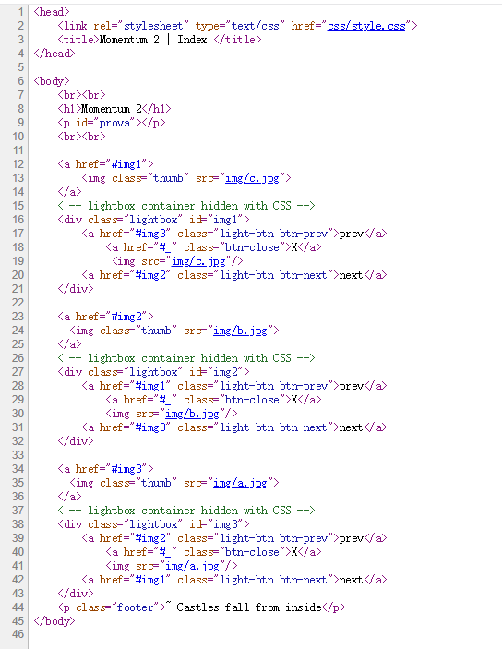Click line number 38 in the gutter
The image size is (502, 649).
click(x=18, y=524)
